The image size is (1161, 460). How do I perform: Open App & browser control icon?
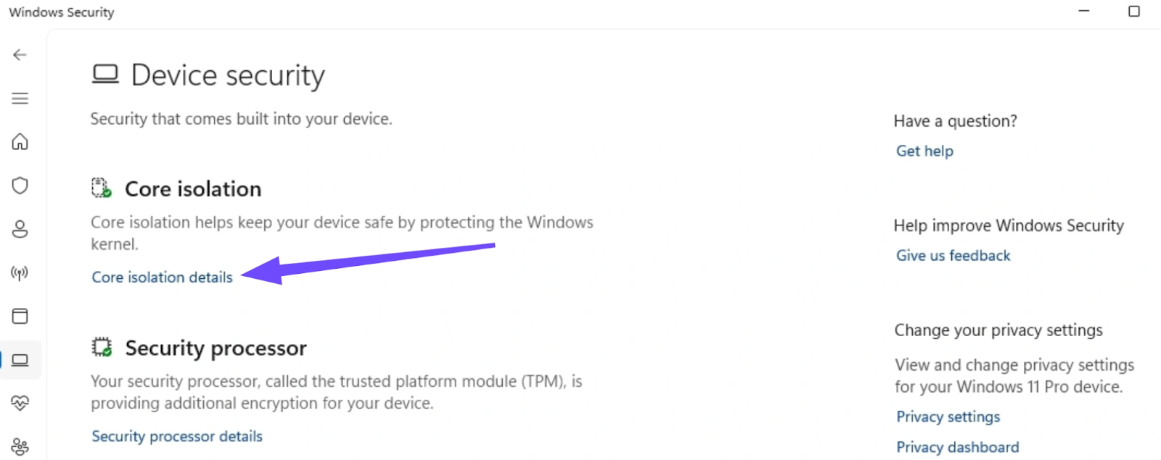[x=20, y=316]
